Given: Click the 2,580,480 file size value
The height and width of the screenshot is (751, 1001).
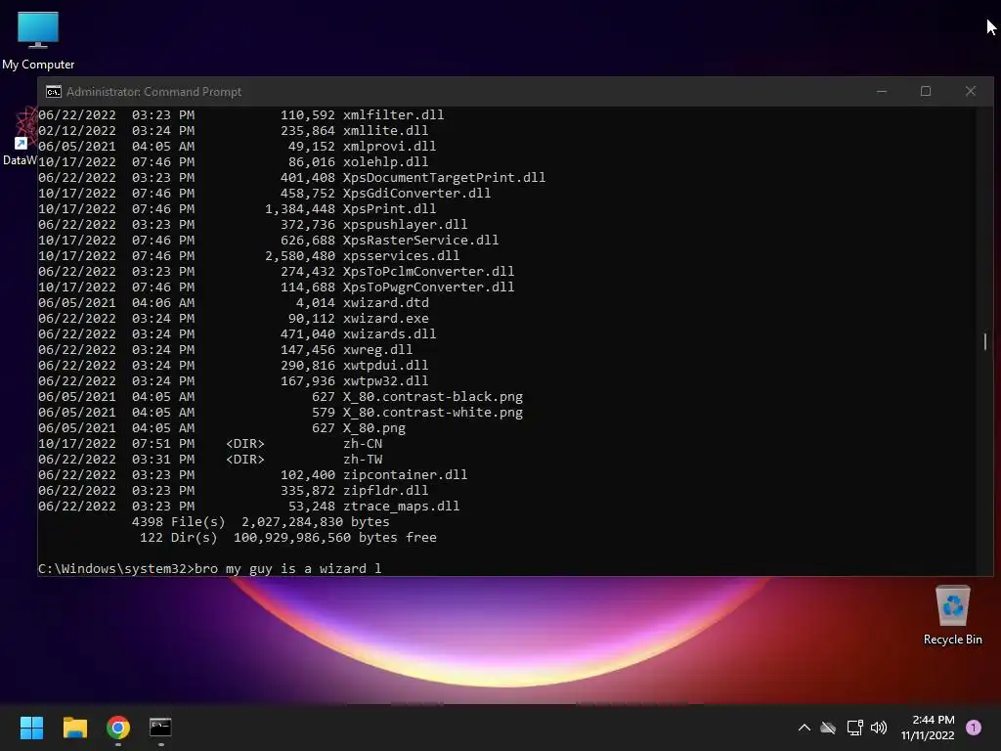Looking at the screenshot, I should pos(300,255).
